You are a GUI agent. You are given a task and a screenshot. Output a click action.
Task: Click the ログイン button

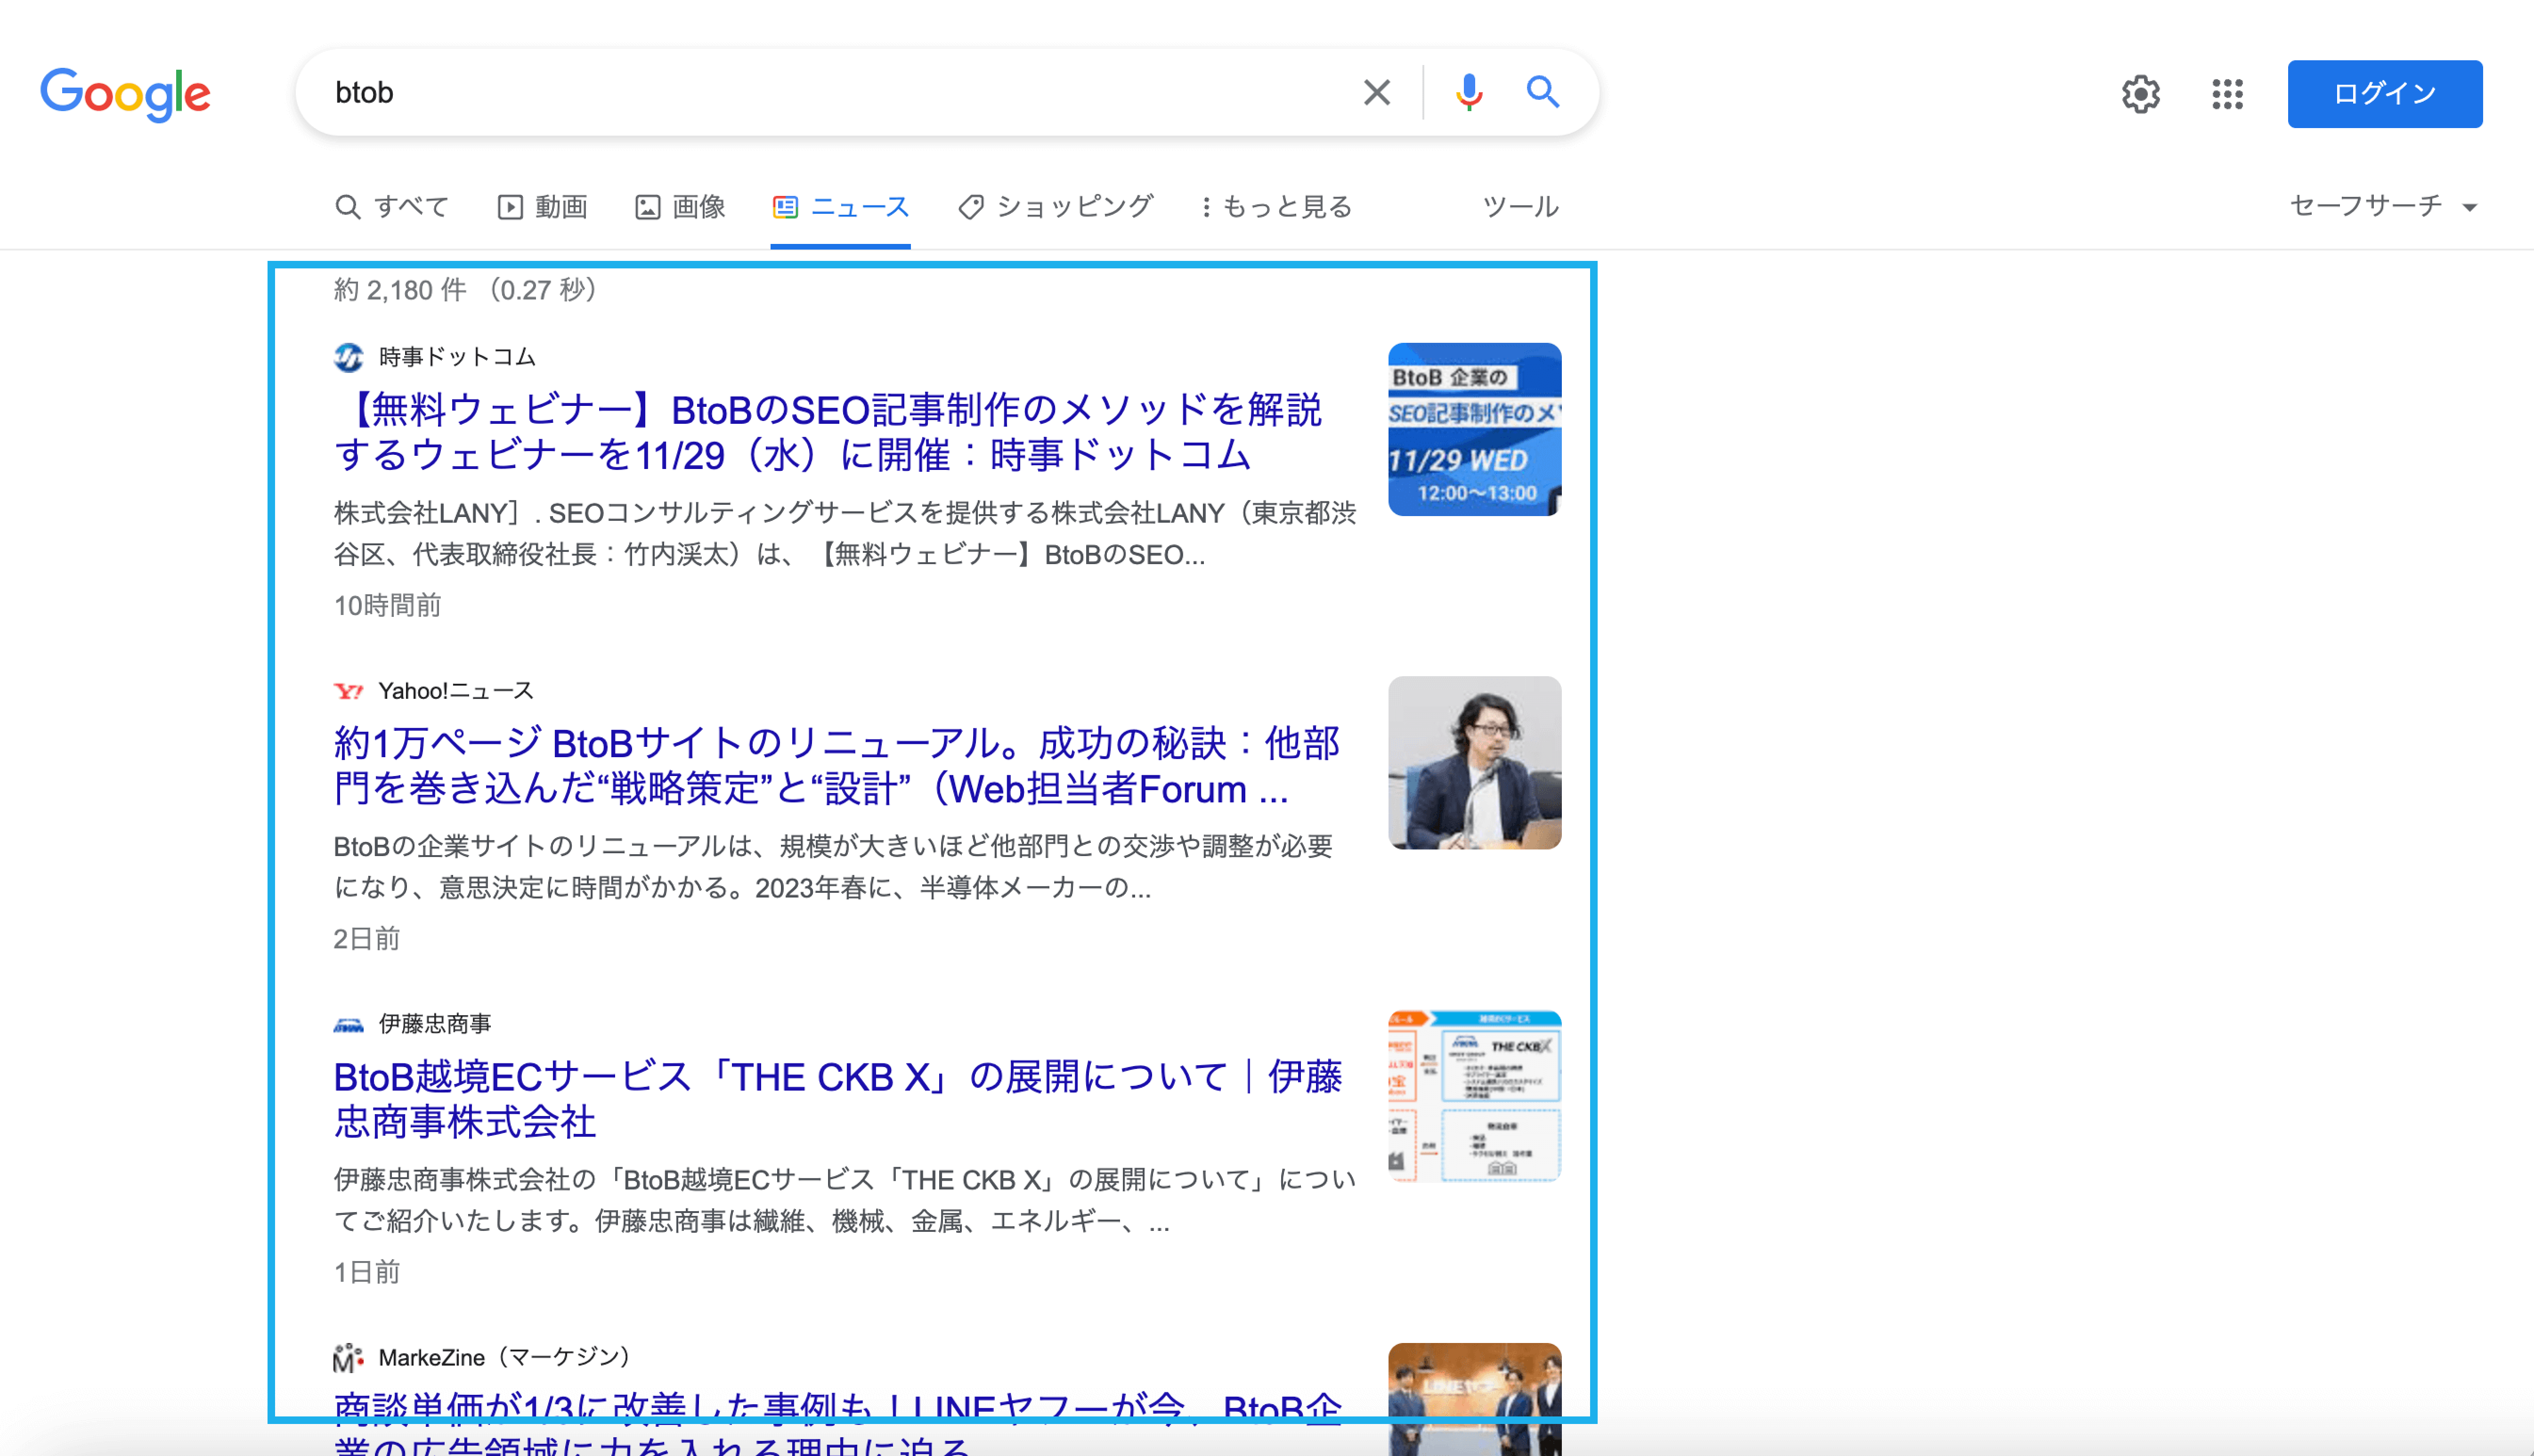[2384, 94]
